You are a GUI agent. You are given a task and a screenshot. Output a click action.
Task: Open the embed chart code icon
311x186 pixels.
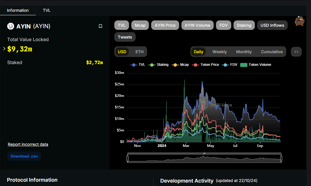pyautogui.click(x=296, y=52)
